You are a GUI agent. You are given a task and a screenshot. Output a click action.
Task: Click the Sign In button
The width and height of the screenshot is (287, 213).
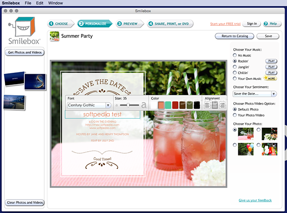coord(252,23)
